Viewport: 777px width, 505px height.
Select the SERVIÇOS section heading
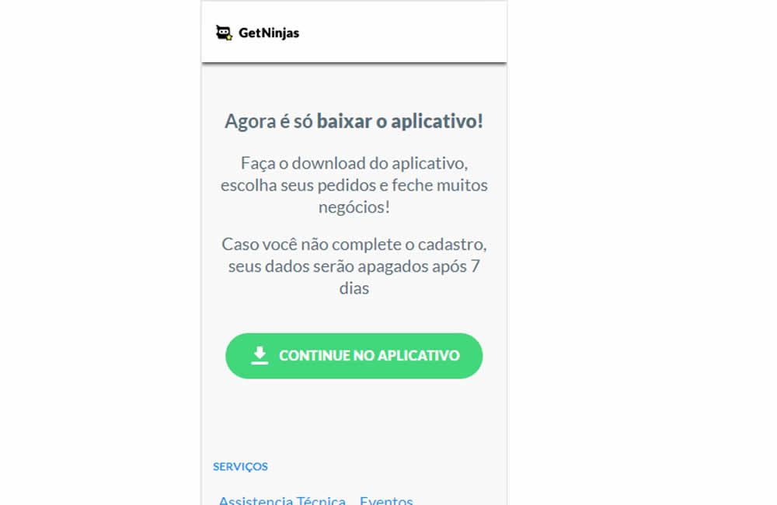[240, 466]
